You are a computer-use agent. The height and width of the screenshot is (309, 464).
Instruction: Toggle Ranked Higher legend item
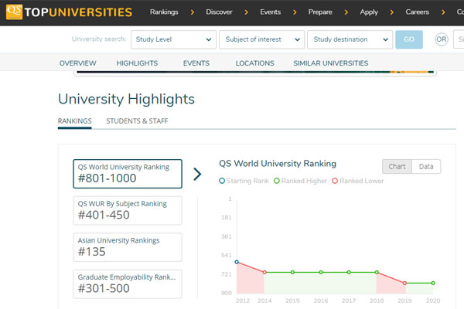click(x=300, y=181)
